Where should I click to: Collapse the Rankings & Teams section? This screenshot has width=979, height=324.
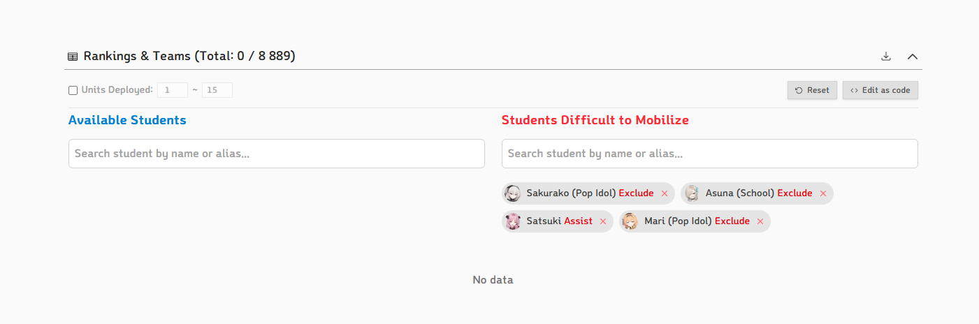coord(912,56)
